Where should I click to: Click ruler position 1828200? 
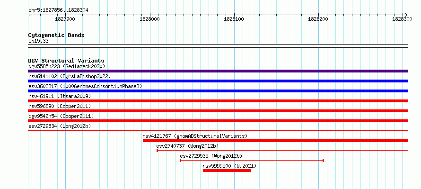[x=318, y=19]
